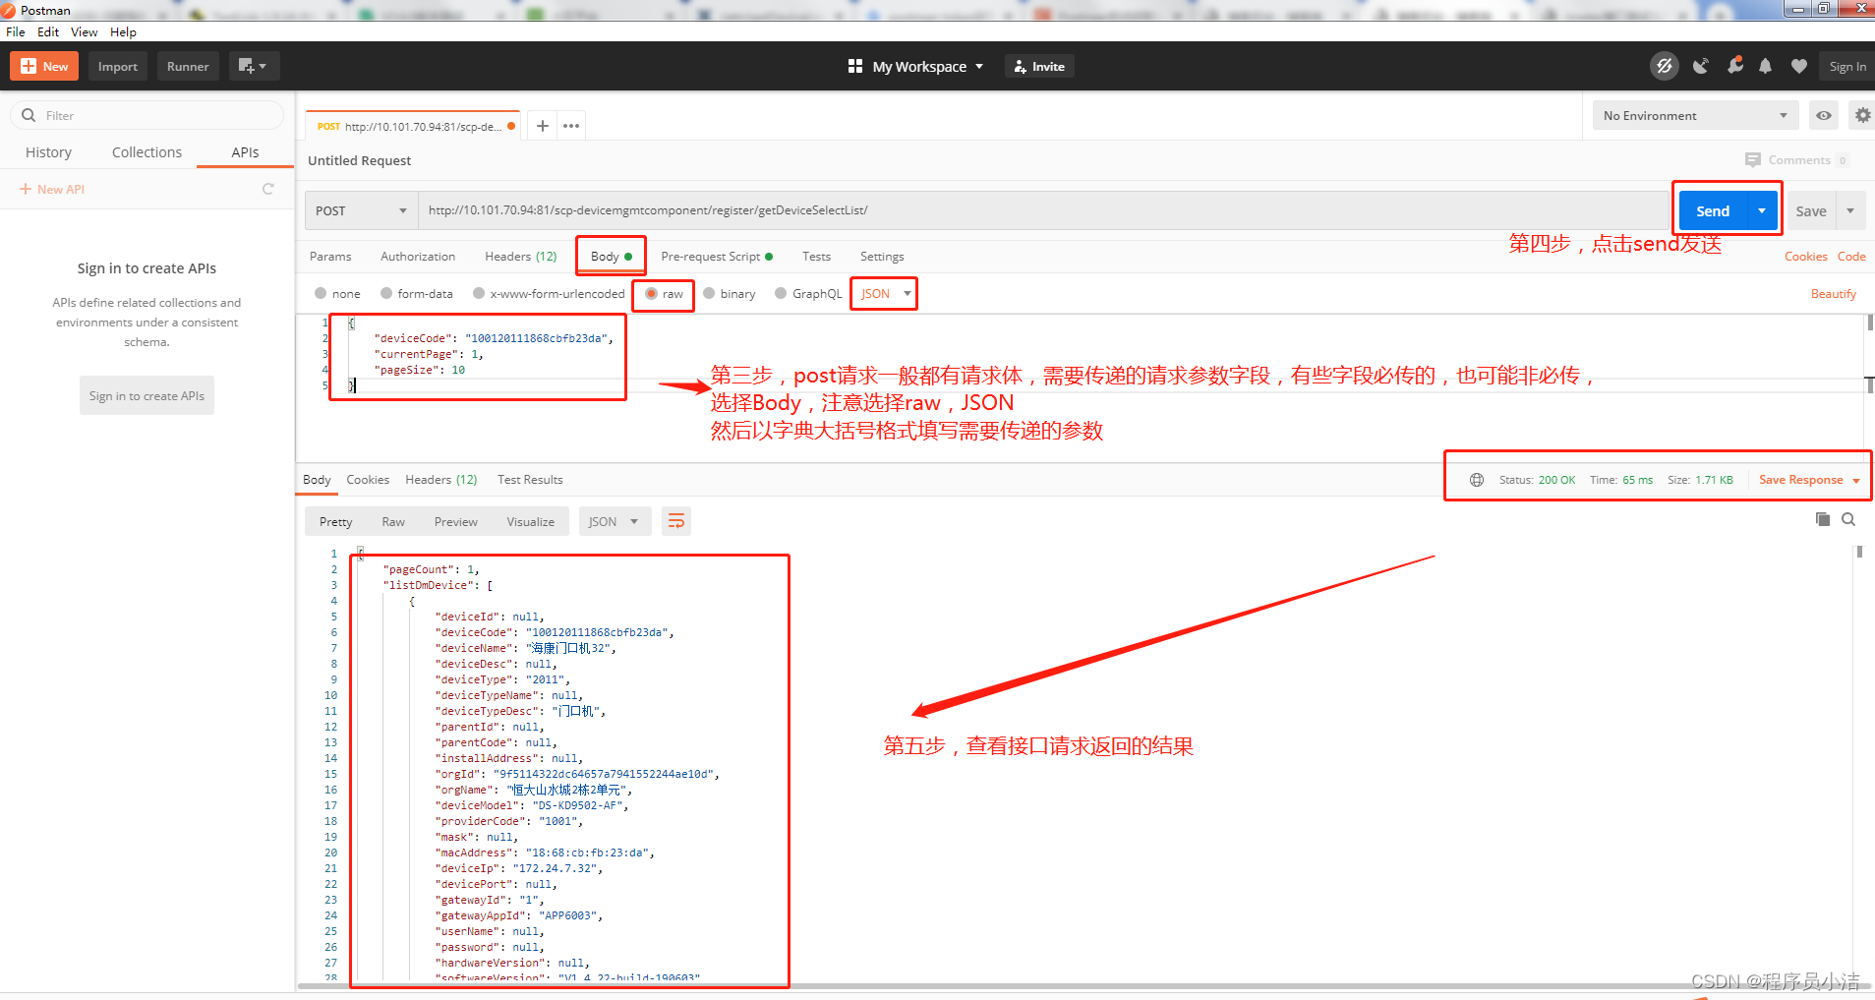Click the Cookies link near Code
Viewport: 1875px width, 1000px height.
(1805, 257)
